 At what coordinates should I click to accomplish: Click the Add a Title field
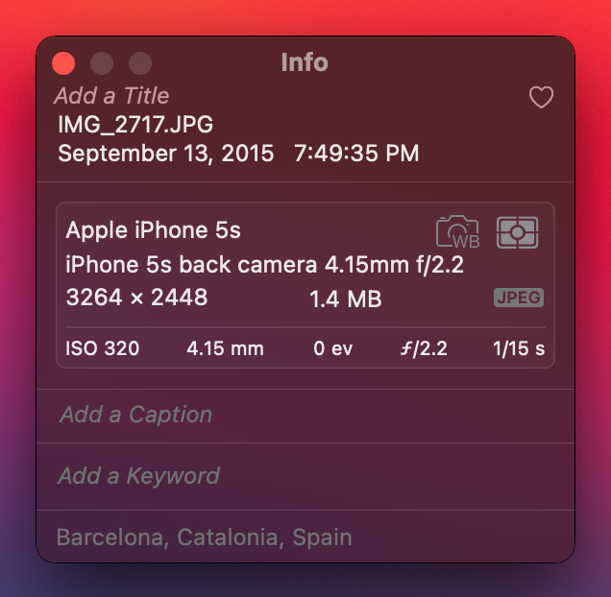(111, 96)
